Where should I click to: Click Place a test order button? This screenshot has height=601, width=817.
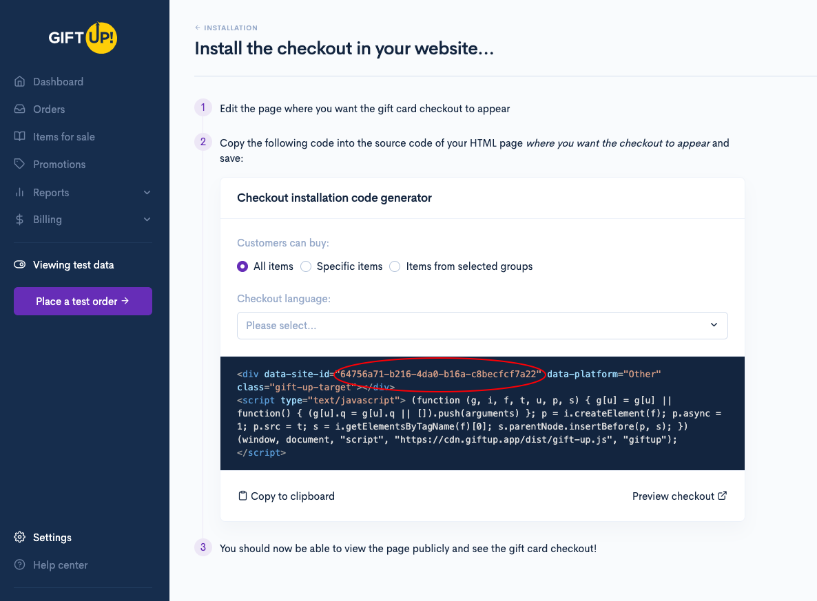(83, 301)
